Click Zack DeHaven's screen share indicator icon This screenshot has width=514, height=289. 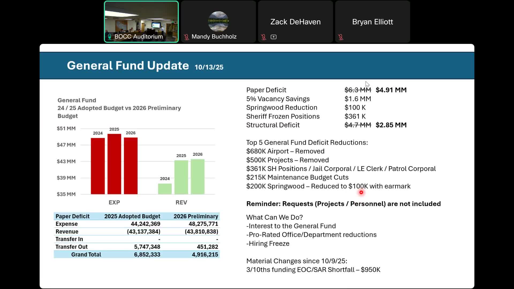tap(274, 37)
